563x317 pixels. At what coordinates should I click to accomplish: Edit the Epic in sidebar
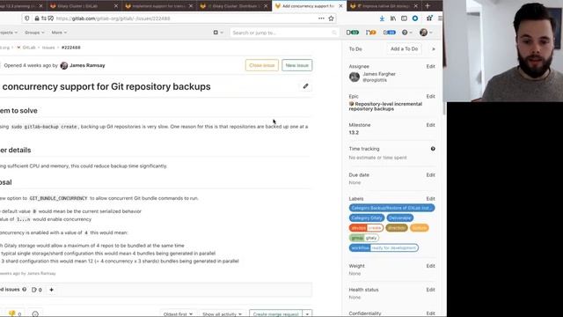(x=430, y=96)
